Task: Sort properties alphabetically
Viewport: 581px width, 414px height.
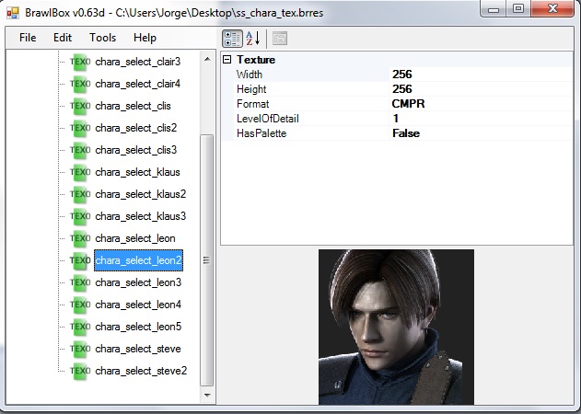Action: [x=253, y=38]
